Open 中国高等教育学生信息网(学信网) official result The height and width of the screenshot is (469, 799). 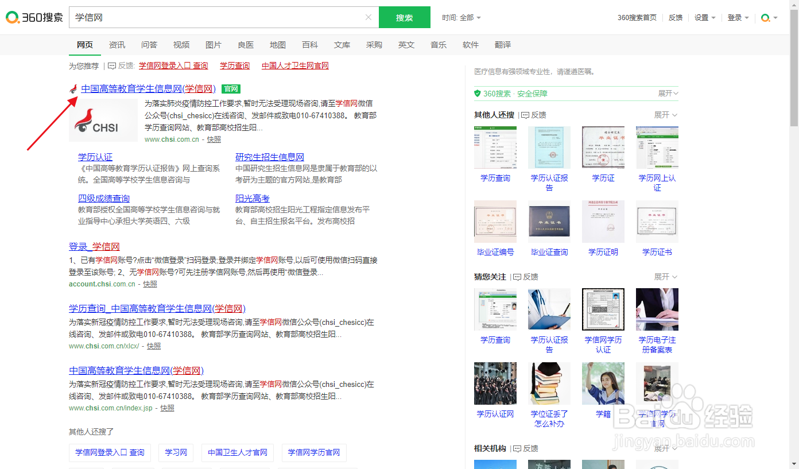[148, 89]
